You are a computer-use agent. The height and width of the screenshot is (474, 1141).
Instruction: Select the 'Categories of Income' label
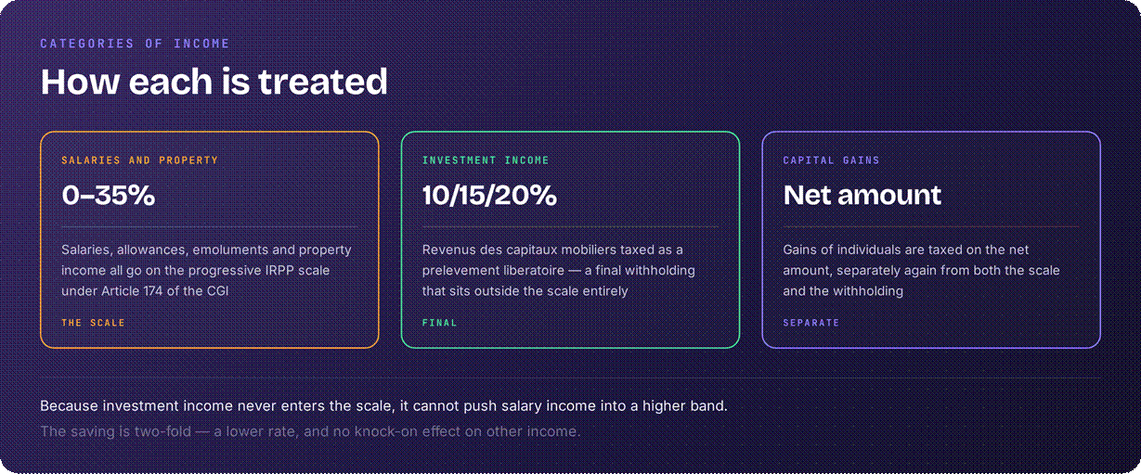pyautogui.click(x=136, y=44)
